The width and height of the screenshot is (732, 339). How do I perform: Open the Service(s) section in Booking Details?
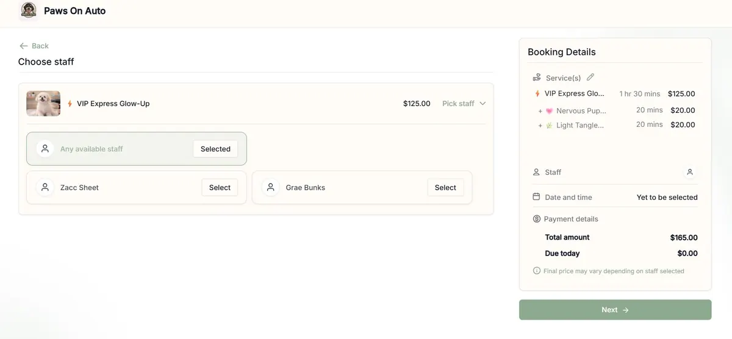(563, 78)
